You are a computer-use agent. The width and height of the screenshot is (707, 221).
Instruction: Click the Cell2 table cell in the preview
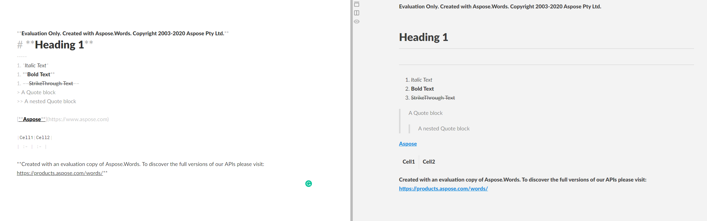tap(429, 162)
